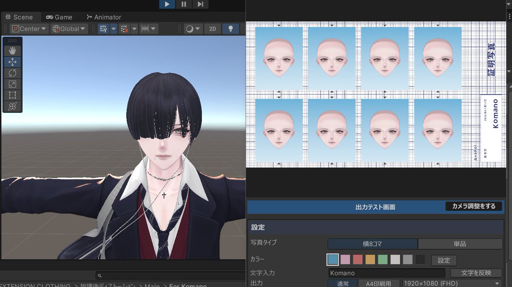Select the Move tool
512x287 pixels.
coord(12,62)
